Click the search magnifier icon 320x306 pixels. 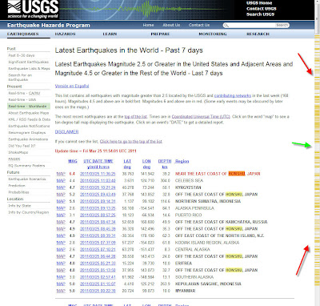click(226, 26)
